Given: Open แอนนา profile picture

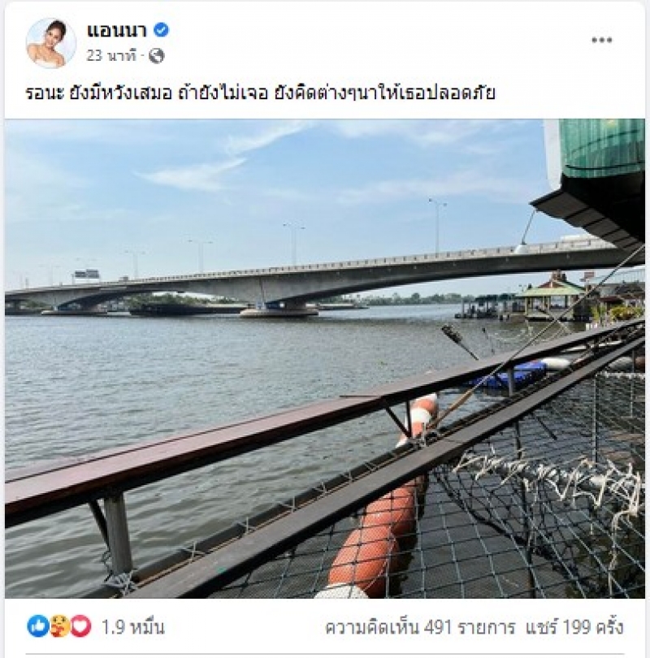Looking at the screenshot, I should click(51, 43).
